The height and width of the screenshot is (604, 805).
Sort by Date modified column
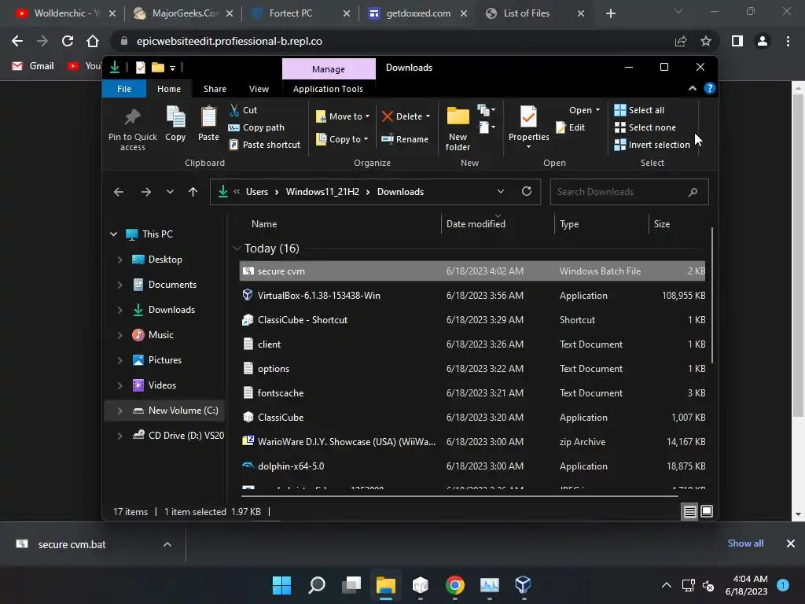coord(476,224)
